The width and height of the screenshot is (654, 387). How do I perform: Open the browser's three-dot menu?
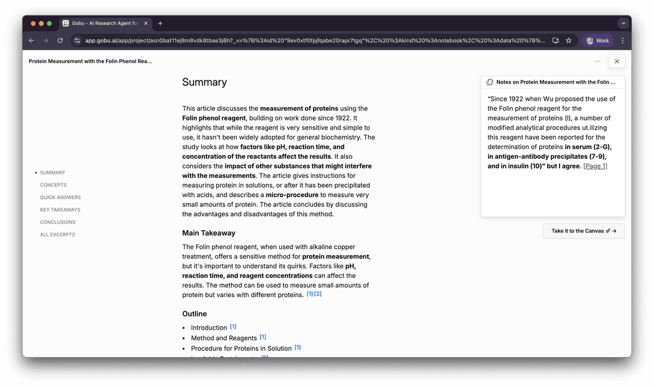[623, 40]
